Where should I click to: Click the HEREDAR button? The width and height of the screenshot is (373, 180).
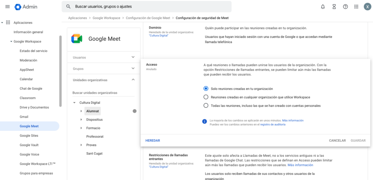point(153,140)
